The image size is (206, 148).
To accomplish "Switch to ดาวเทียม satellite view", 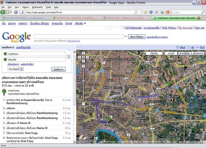I will coord(184,53).
